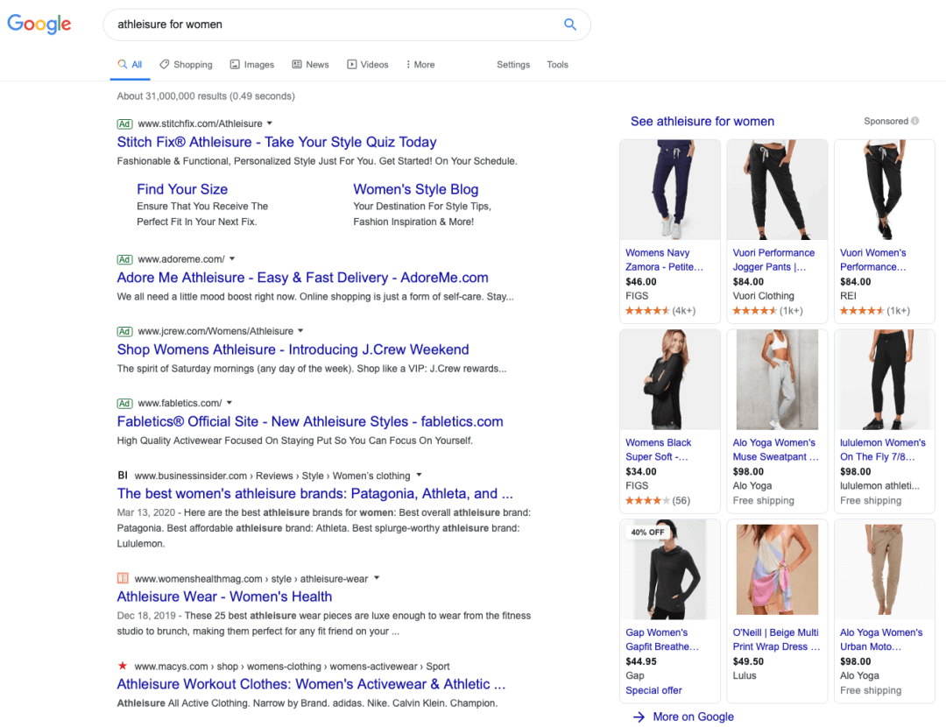Screen dimensions: 946x727
Task: Open Search Settings
Action: (513, 65)
